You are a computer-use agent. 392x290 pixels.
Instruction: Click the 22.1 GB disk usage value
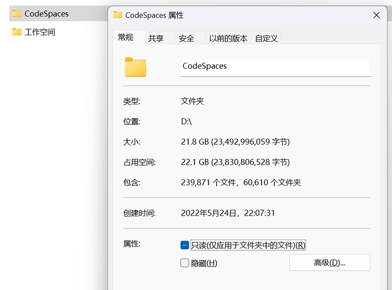click(235, 162)
